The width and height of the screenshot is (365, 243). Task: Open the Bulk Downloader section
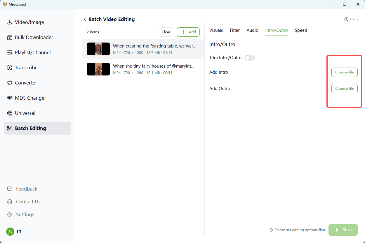click(34, 37)
